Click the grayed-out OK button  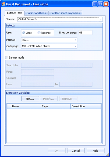coord(57,151)
